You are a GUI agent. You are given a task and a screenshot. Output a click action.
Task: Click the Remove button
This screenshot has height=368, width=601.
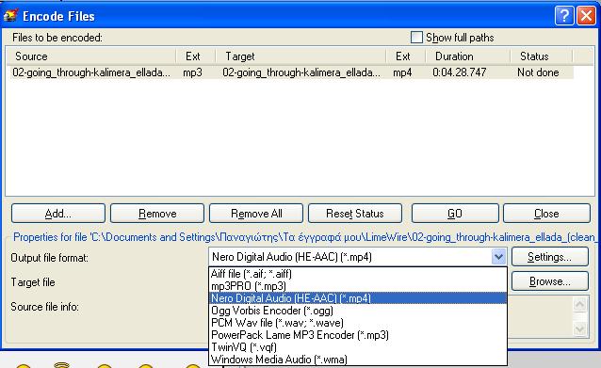tap(157, 214)
